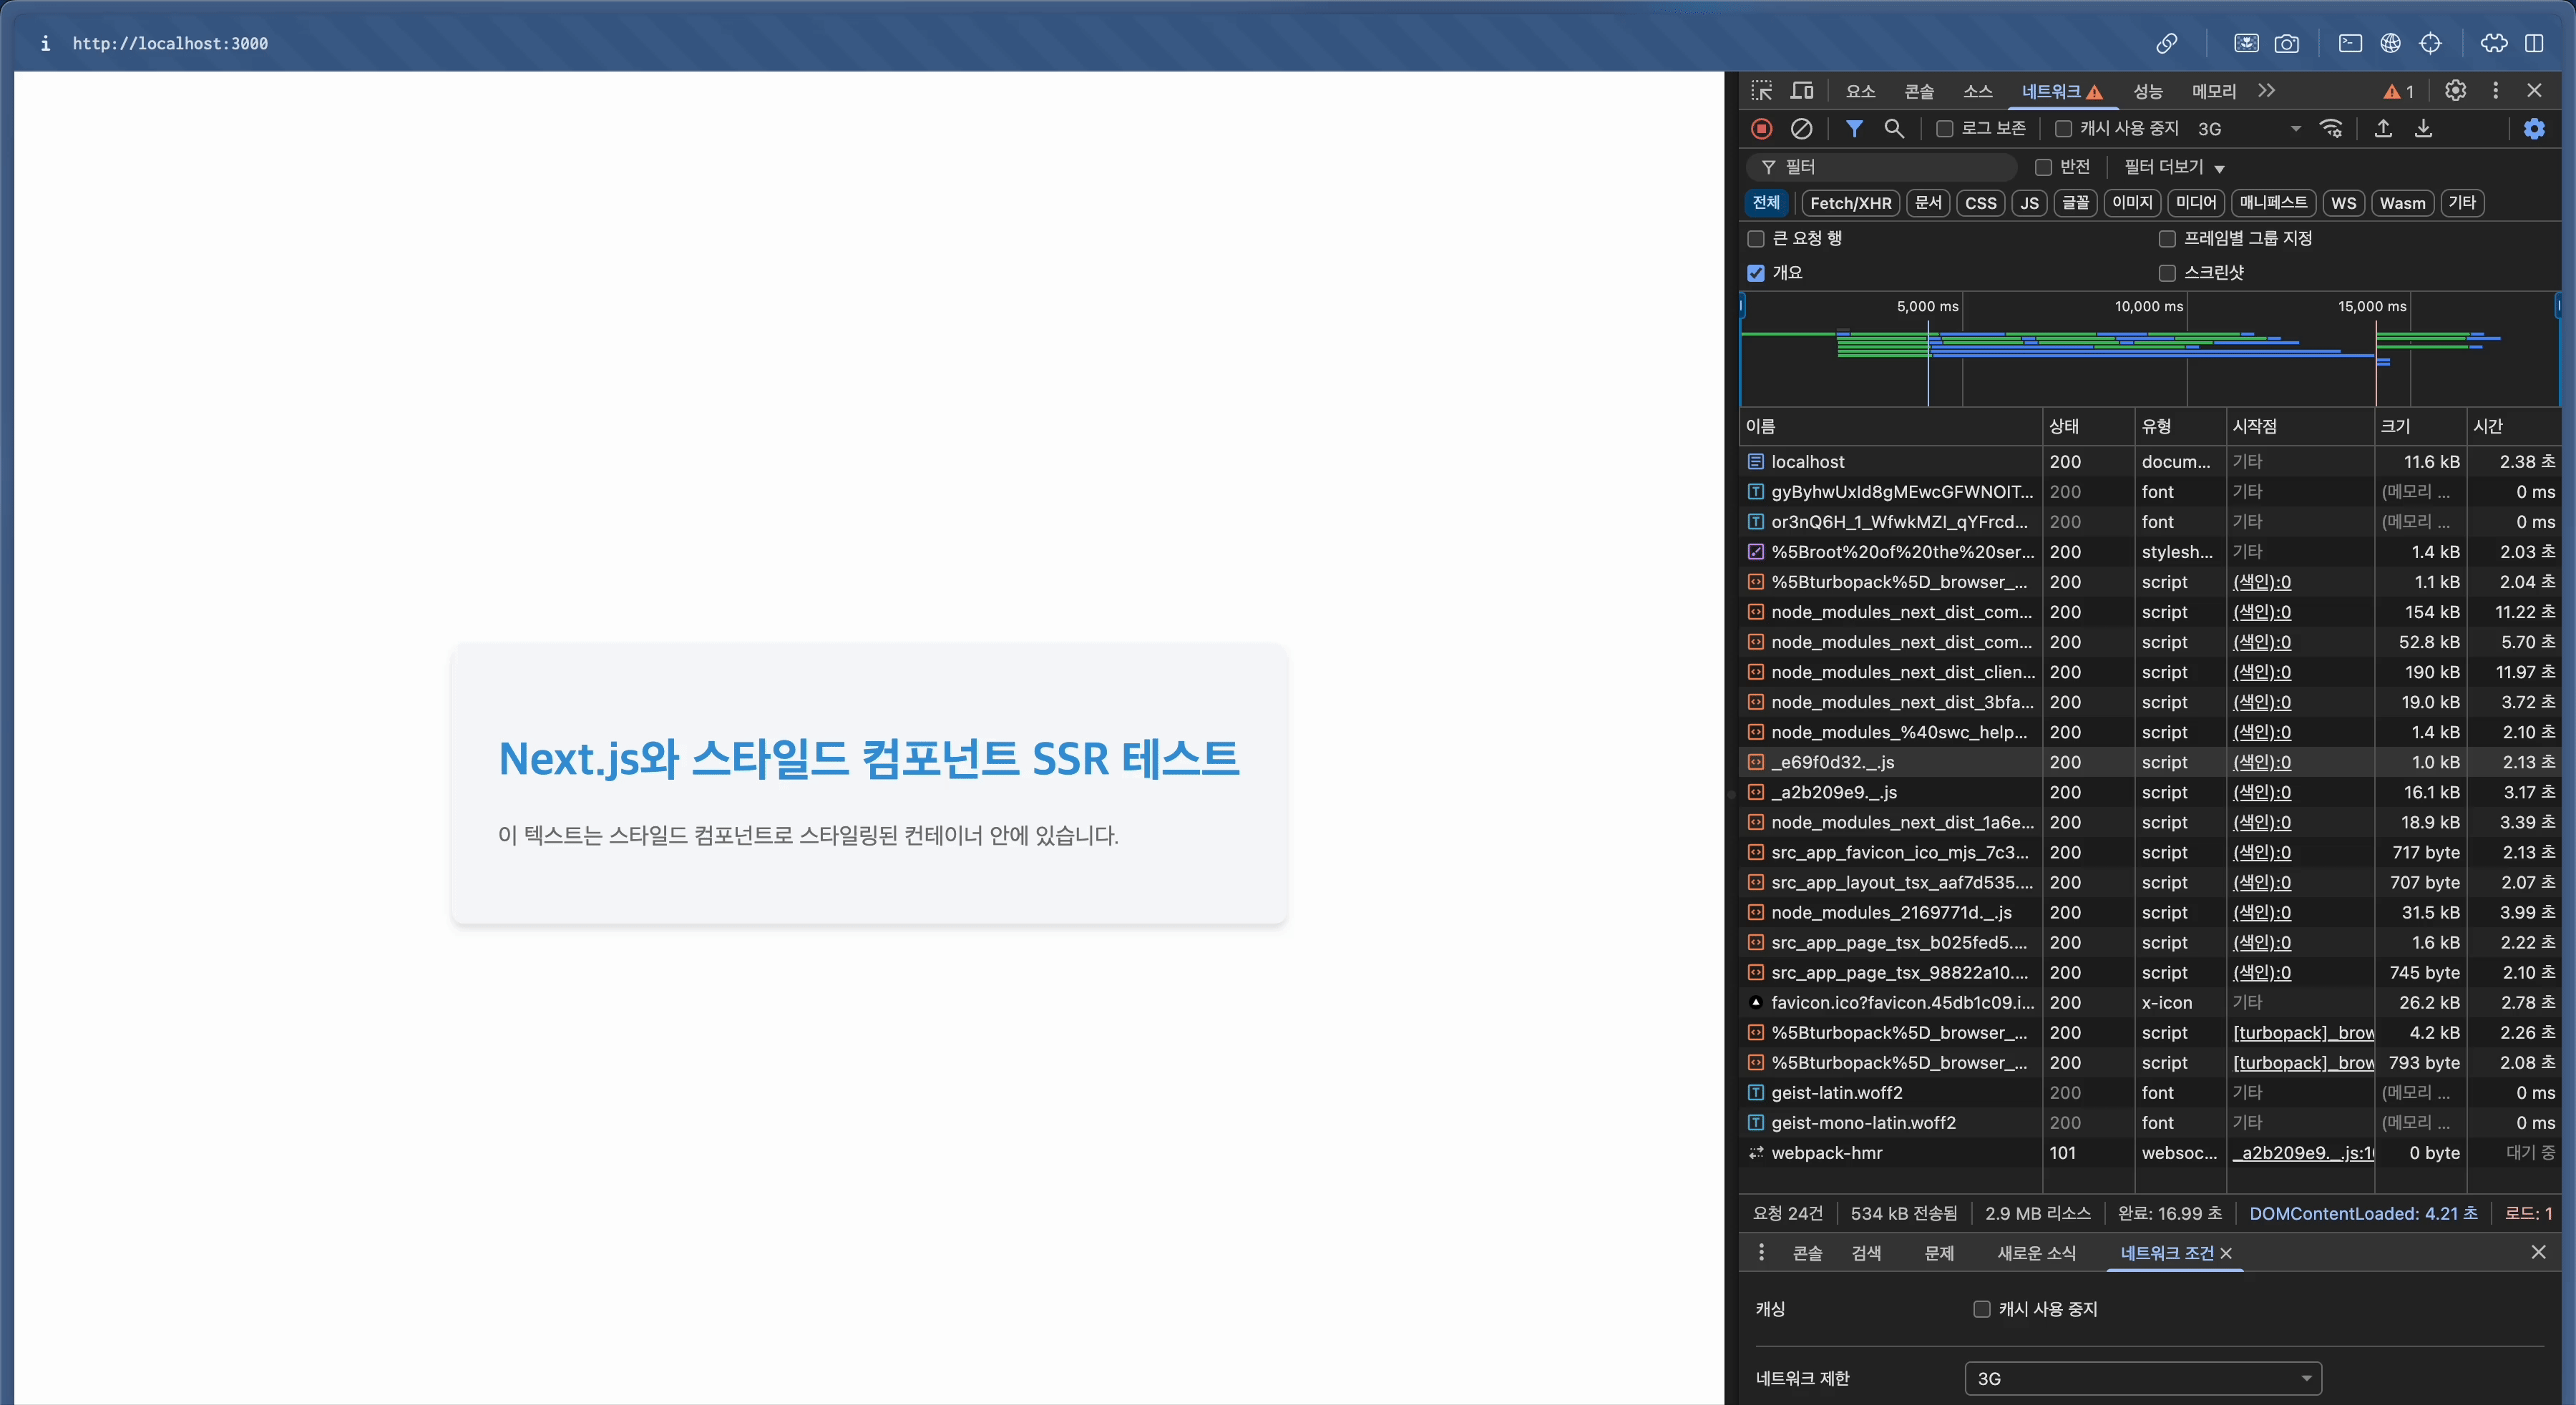Toggle the 반전 checkbox

[x=2043, y=167]
